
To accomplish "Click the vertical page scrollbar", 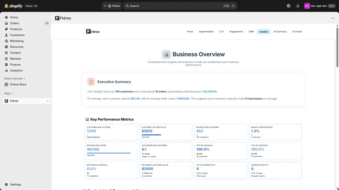I will (x=337, y=47).
